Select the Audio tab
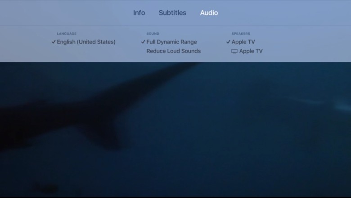Screen dimensions: 351x198 click(x=209, y=13)
